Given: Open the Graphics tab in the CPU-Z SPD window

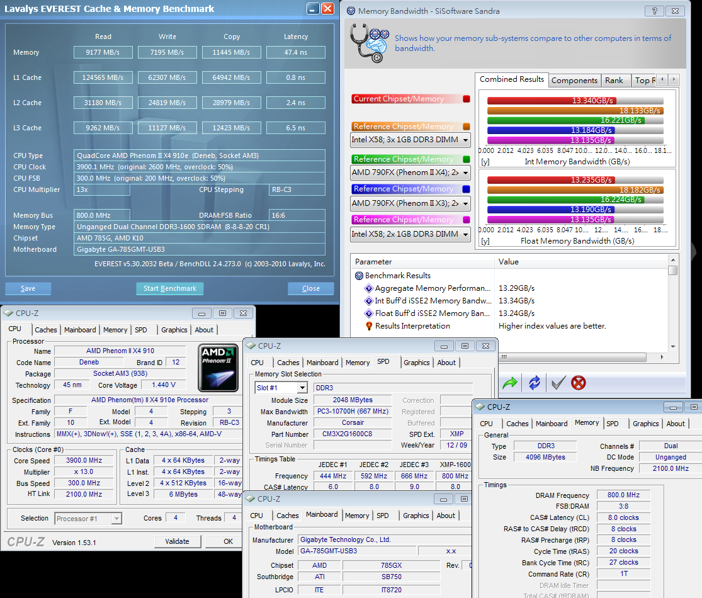Looking at the screenshot, I should click(416, 363).
